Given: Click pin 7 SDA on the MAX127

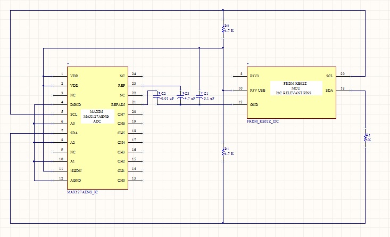Looking at the screenshot, I should [74, 133].
